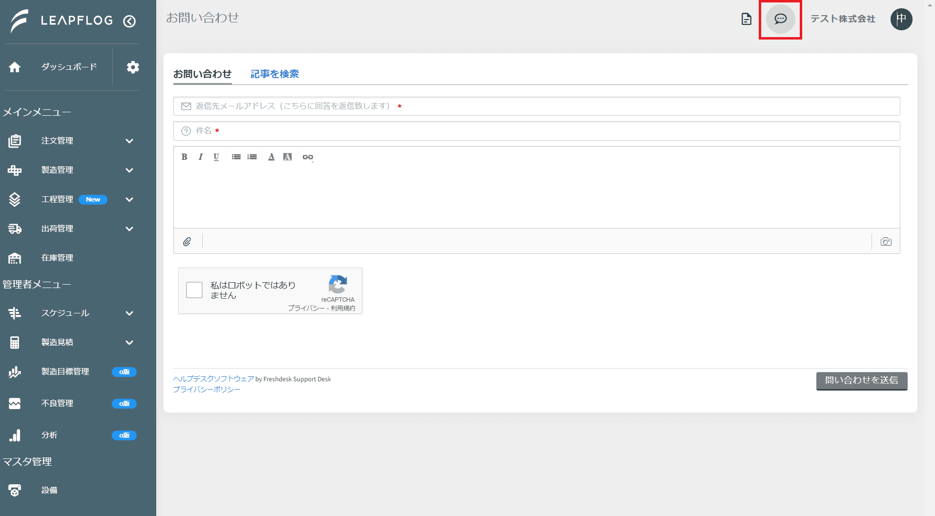Switch to the 記事を検索 tab
This screenshot has height=516, width=935.
tap(274, 74)
